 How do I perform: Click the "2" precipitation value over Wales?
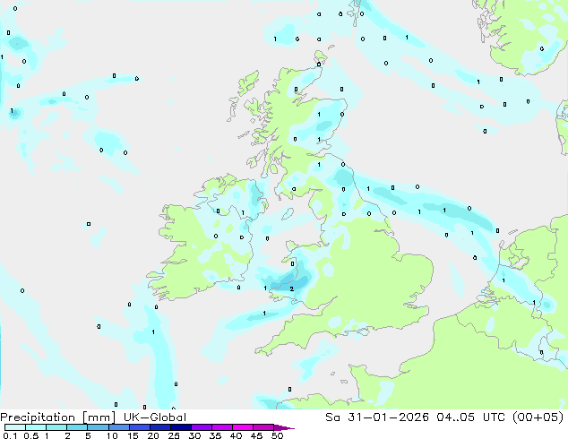pyautogui.click(x=291, y=289)
